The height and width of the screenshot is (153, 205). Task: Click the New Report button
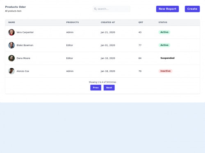(x=167, y=9)
